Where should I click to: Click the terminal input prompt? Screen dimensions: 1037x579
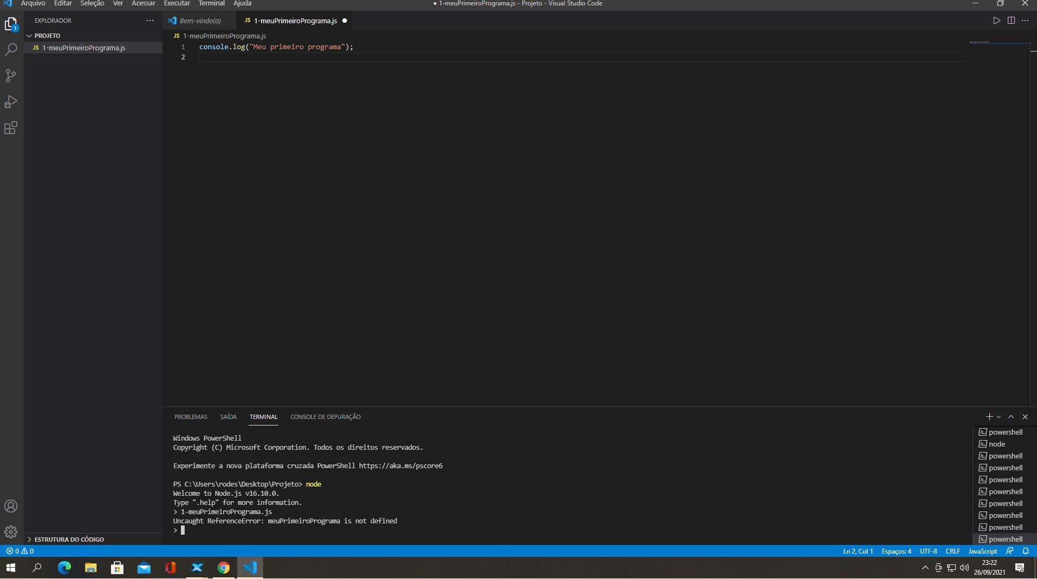coord(182,530)
